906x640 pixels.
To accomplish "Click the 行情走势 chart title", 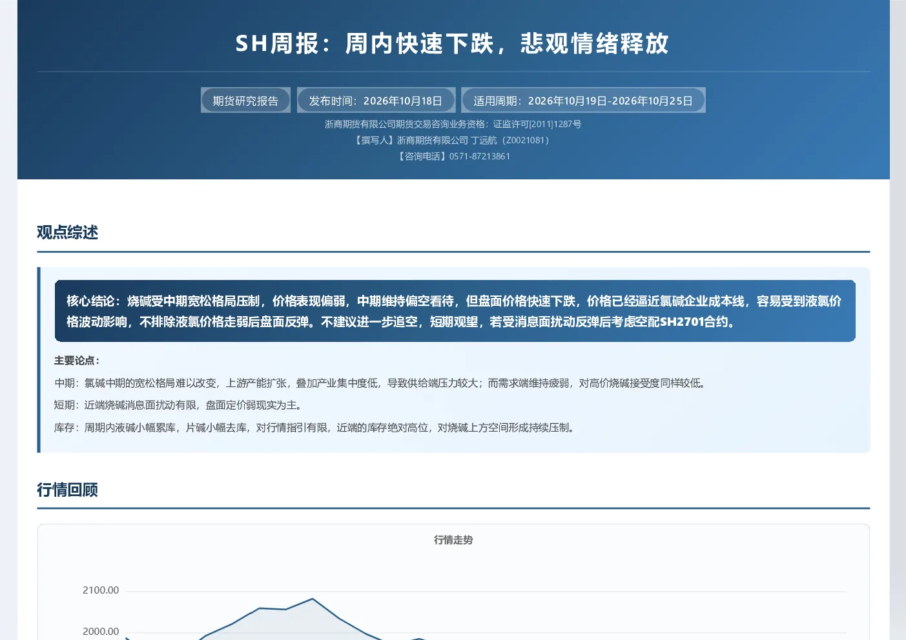I will [x=453, y=540].
